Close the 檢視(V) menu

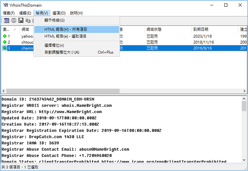click(x=42, y=13)
